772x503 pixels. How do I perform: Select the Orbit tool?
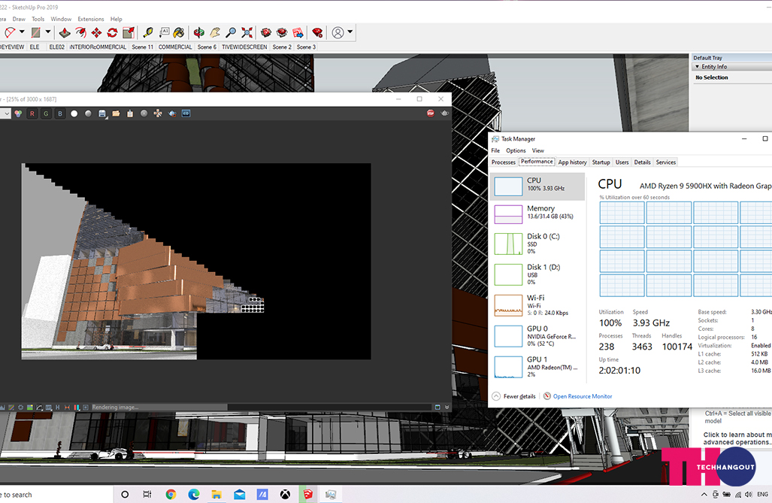pyautogui.click(x=199, y=33)
